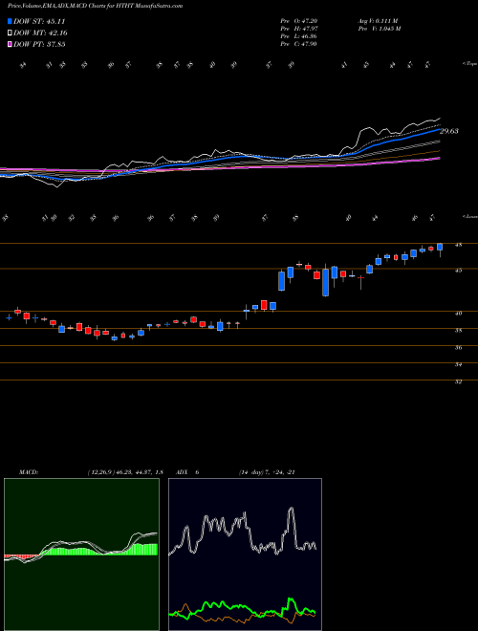
Task: Click the 40 price axis label
Action: point(458,313)
